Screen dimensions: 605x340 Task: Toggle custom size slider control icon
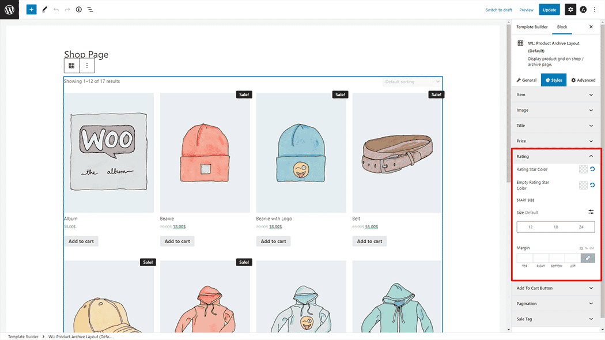(591, 212)
